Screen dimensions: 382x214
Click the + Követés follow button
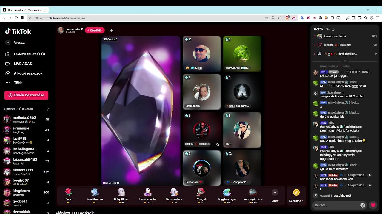point(95,30)
